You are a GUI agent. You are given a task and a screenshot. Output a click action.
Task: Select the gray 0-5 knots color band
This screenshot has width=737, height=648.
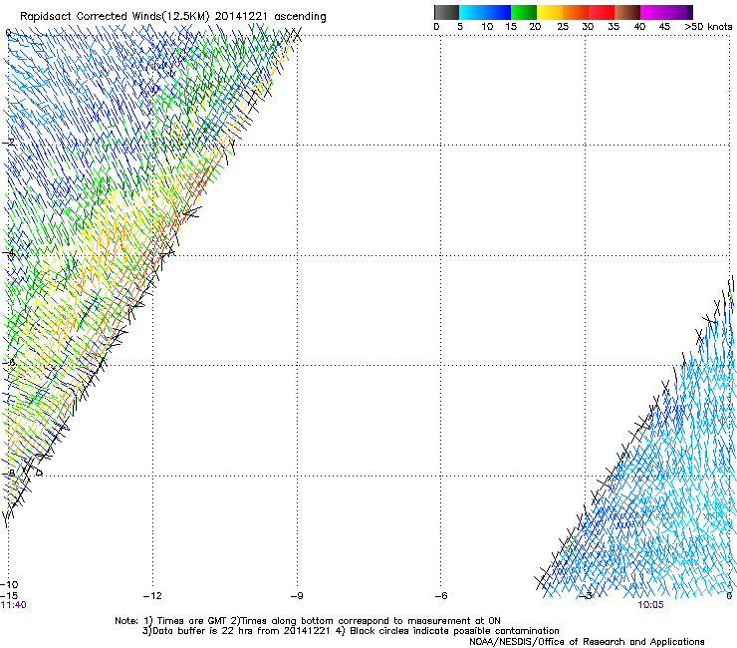coord(446,12)
